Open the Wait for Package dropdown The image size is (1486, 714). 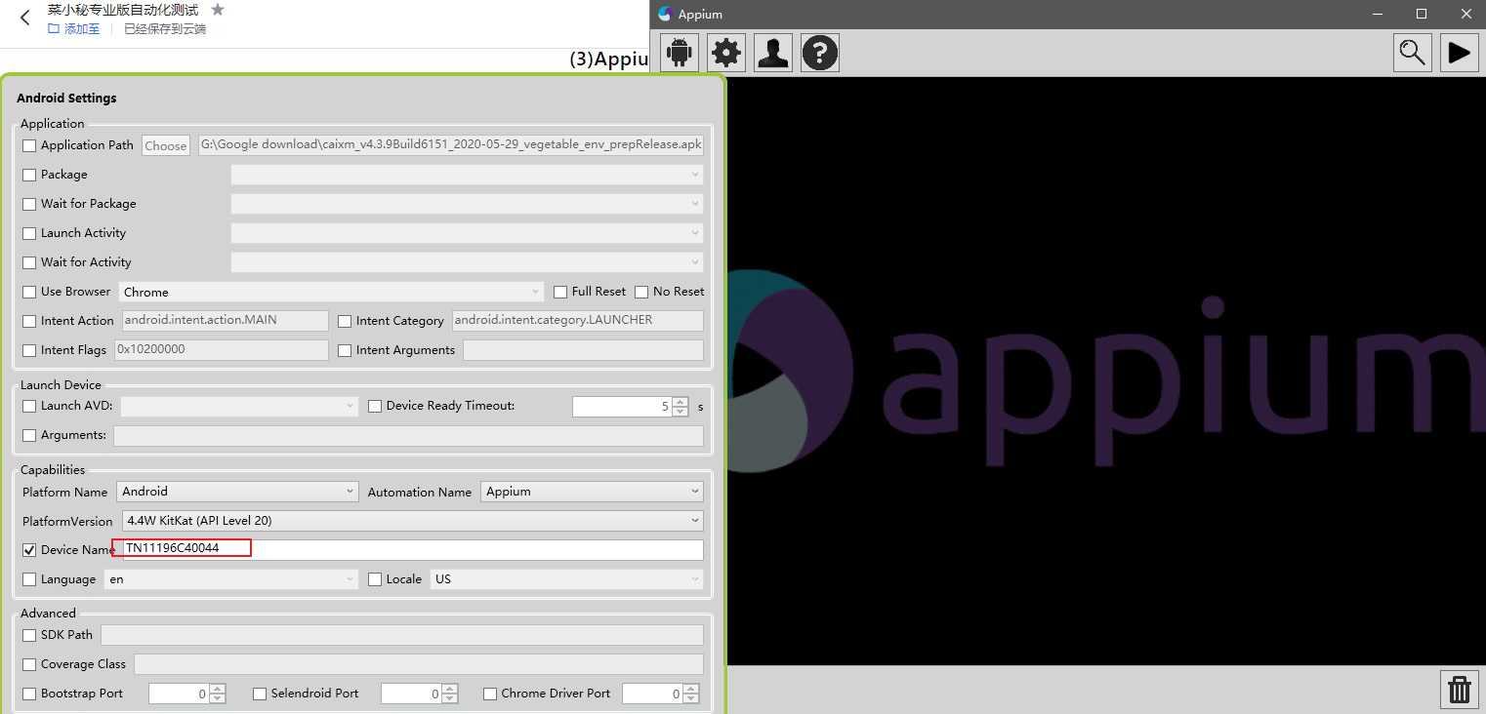(467, 204)
